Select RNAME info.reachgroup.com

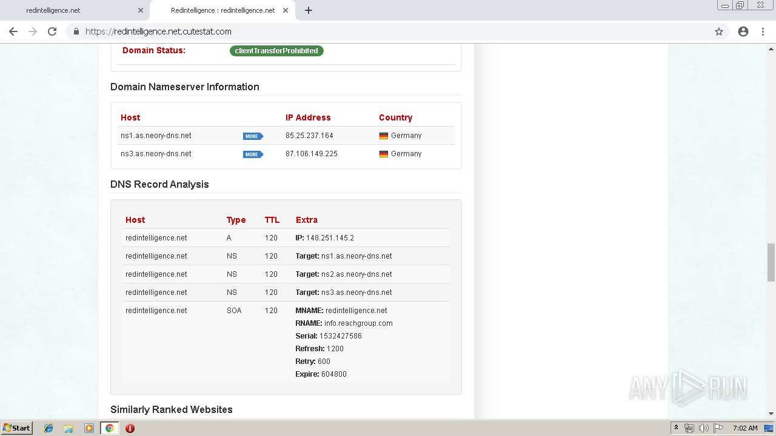[x=358, y=323]
